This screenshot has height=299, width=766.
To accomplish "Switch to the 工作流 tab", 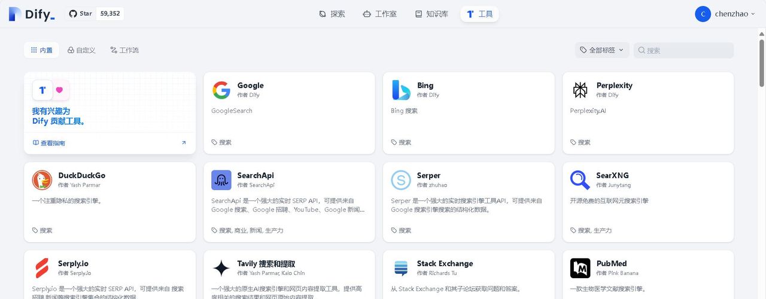I will pyautogui.click(x=124, y=50).
